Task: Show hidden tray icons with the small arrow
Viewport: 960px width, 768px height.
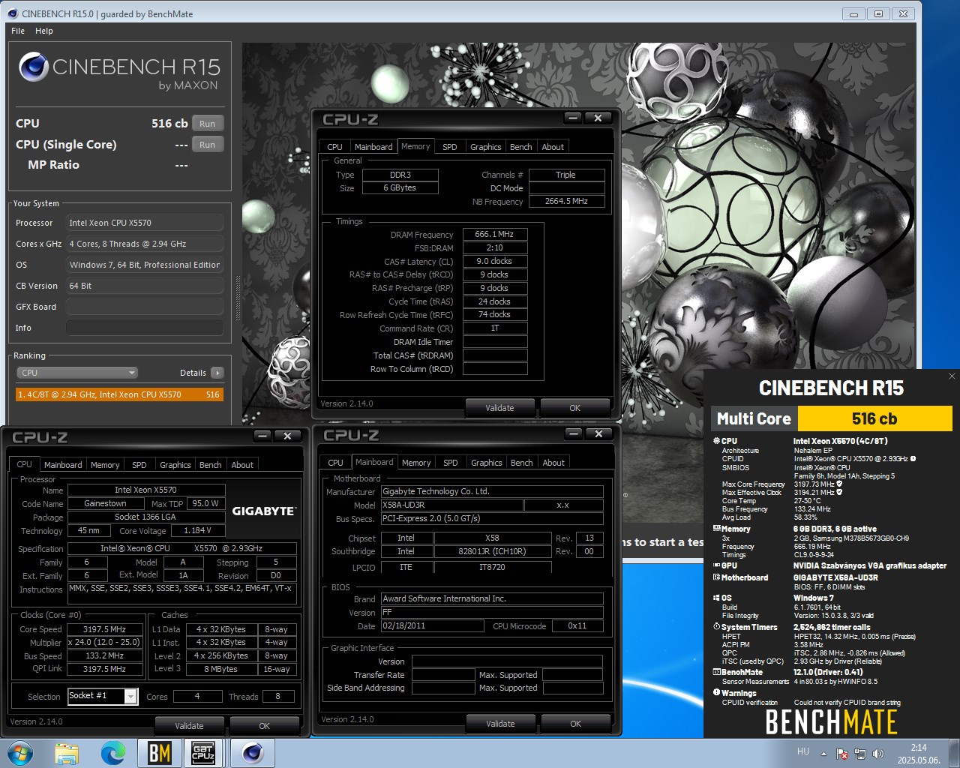Action: (x=824, y=754)
